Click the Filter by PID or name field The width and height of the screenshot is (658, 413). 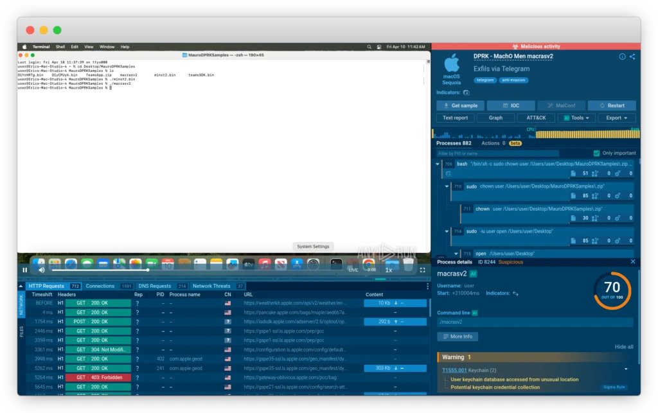[x=497, y=154]
